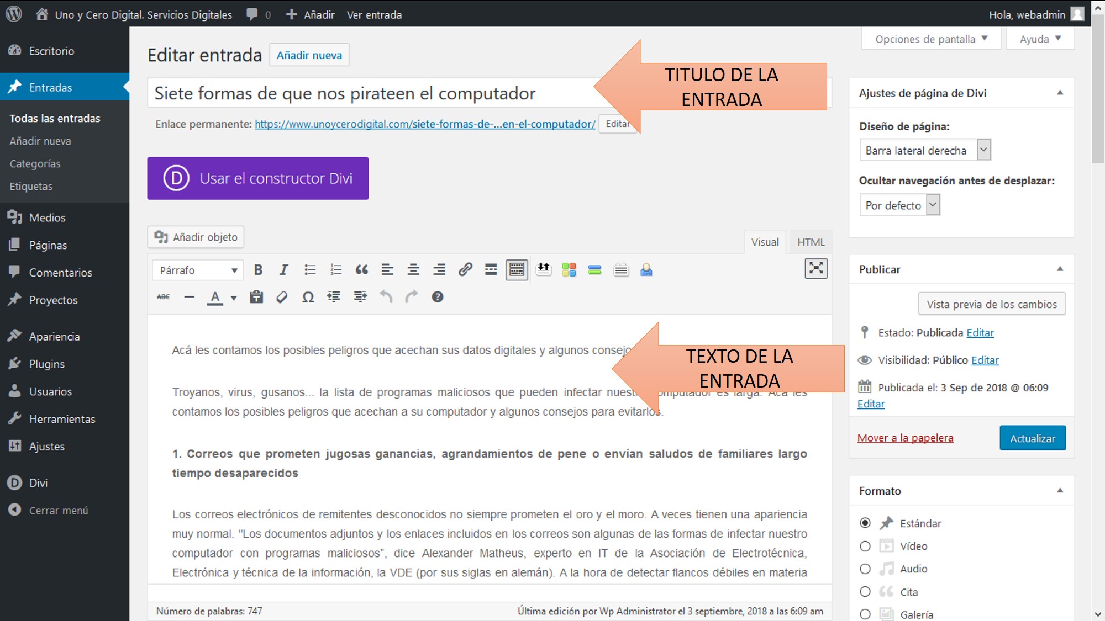
Task: Open Categorías in the Entradas submenu
Action: [35, 164]
